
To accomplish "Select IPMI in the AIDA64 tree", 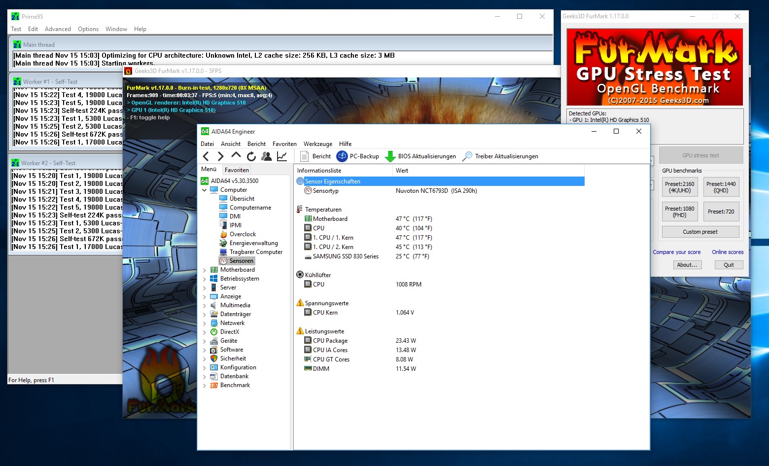I will pyautogui.click(x=236, y=225).
